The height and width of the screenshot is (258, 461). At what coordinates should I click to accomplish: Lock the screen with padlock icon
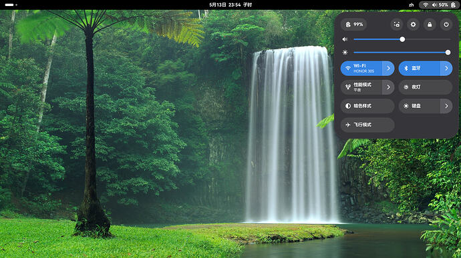coord(430,25)
